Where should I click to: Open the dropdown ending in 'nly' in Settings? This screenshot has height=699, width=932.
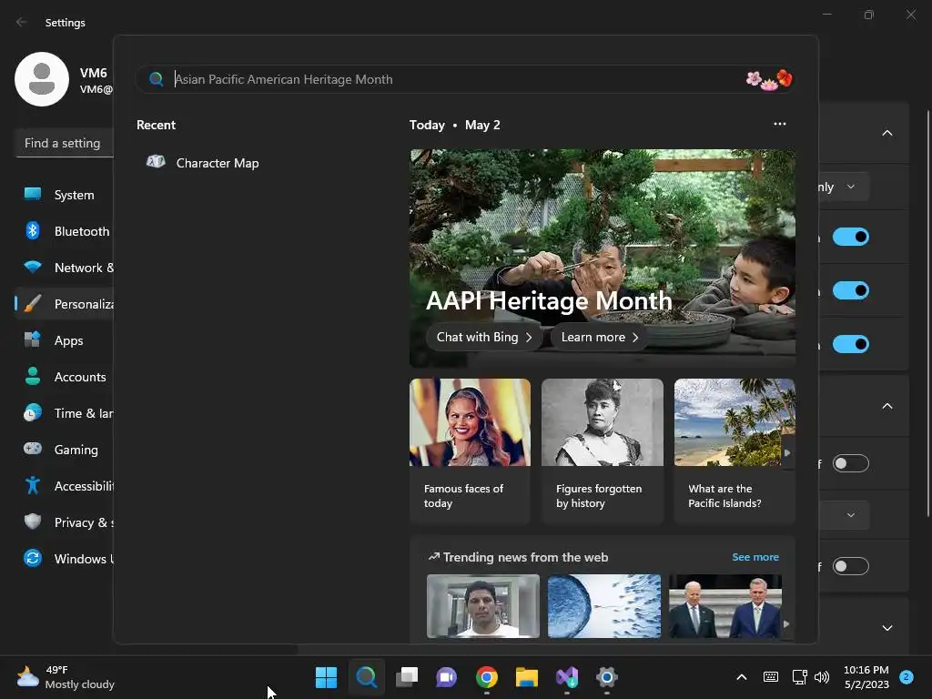(844, 187)
